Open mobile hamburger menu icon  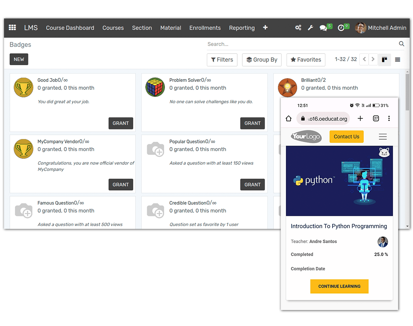383,137
